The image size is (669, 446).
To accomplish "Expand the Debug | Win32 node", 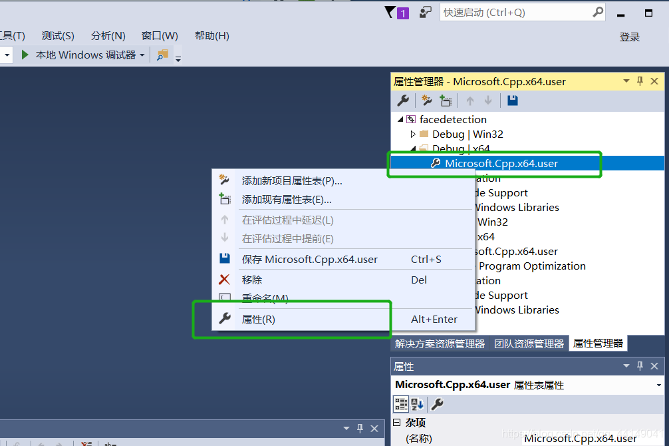I will point(413,134).
